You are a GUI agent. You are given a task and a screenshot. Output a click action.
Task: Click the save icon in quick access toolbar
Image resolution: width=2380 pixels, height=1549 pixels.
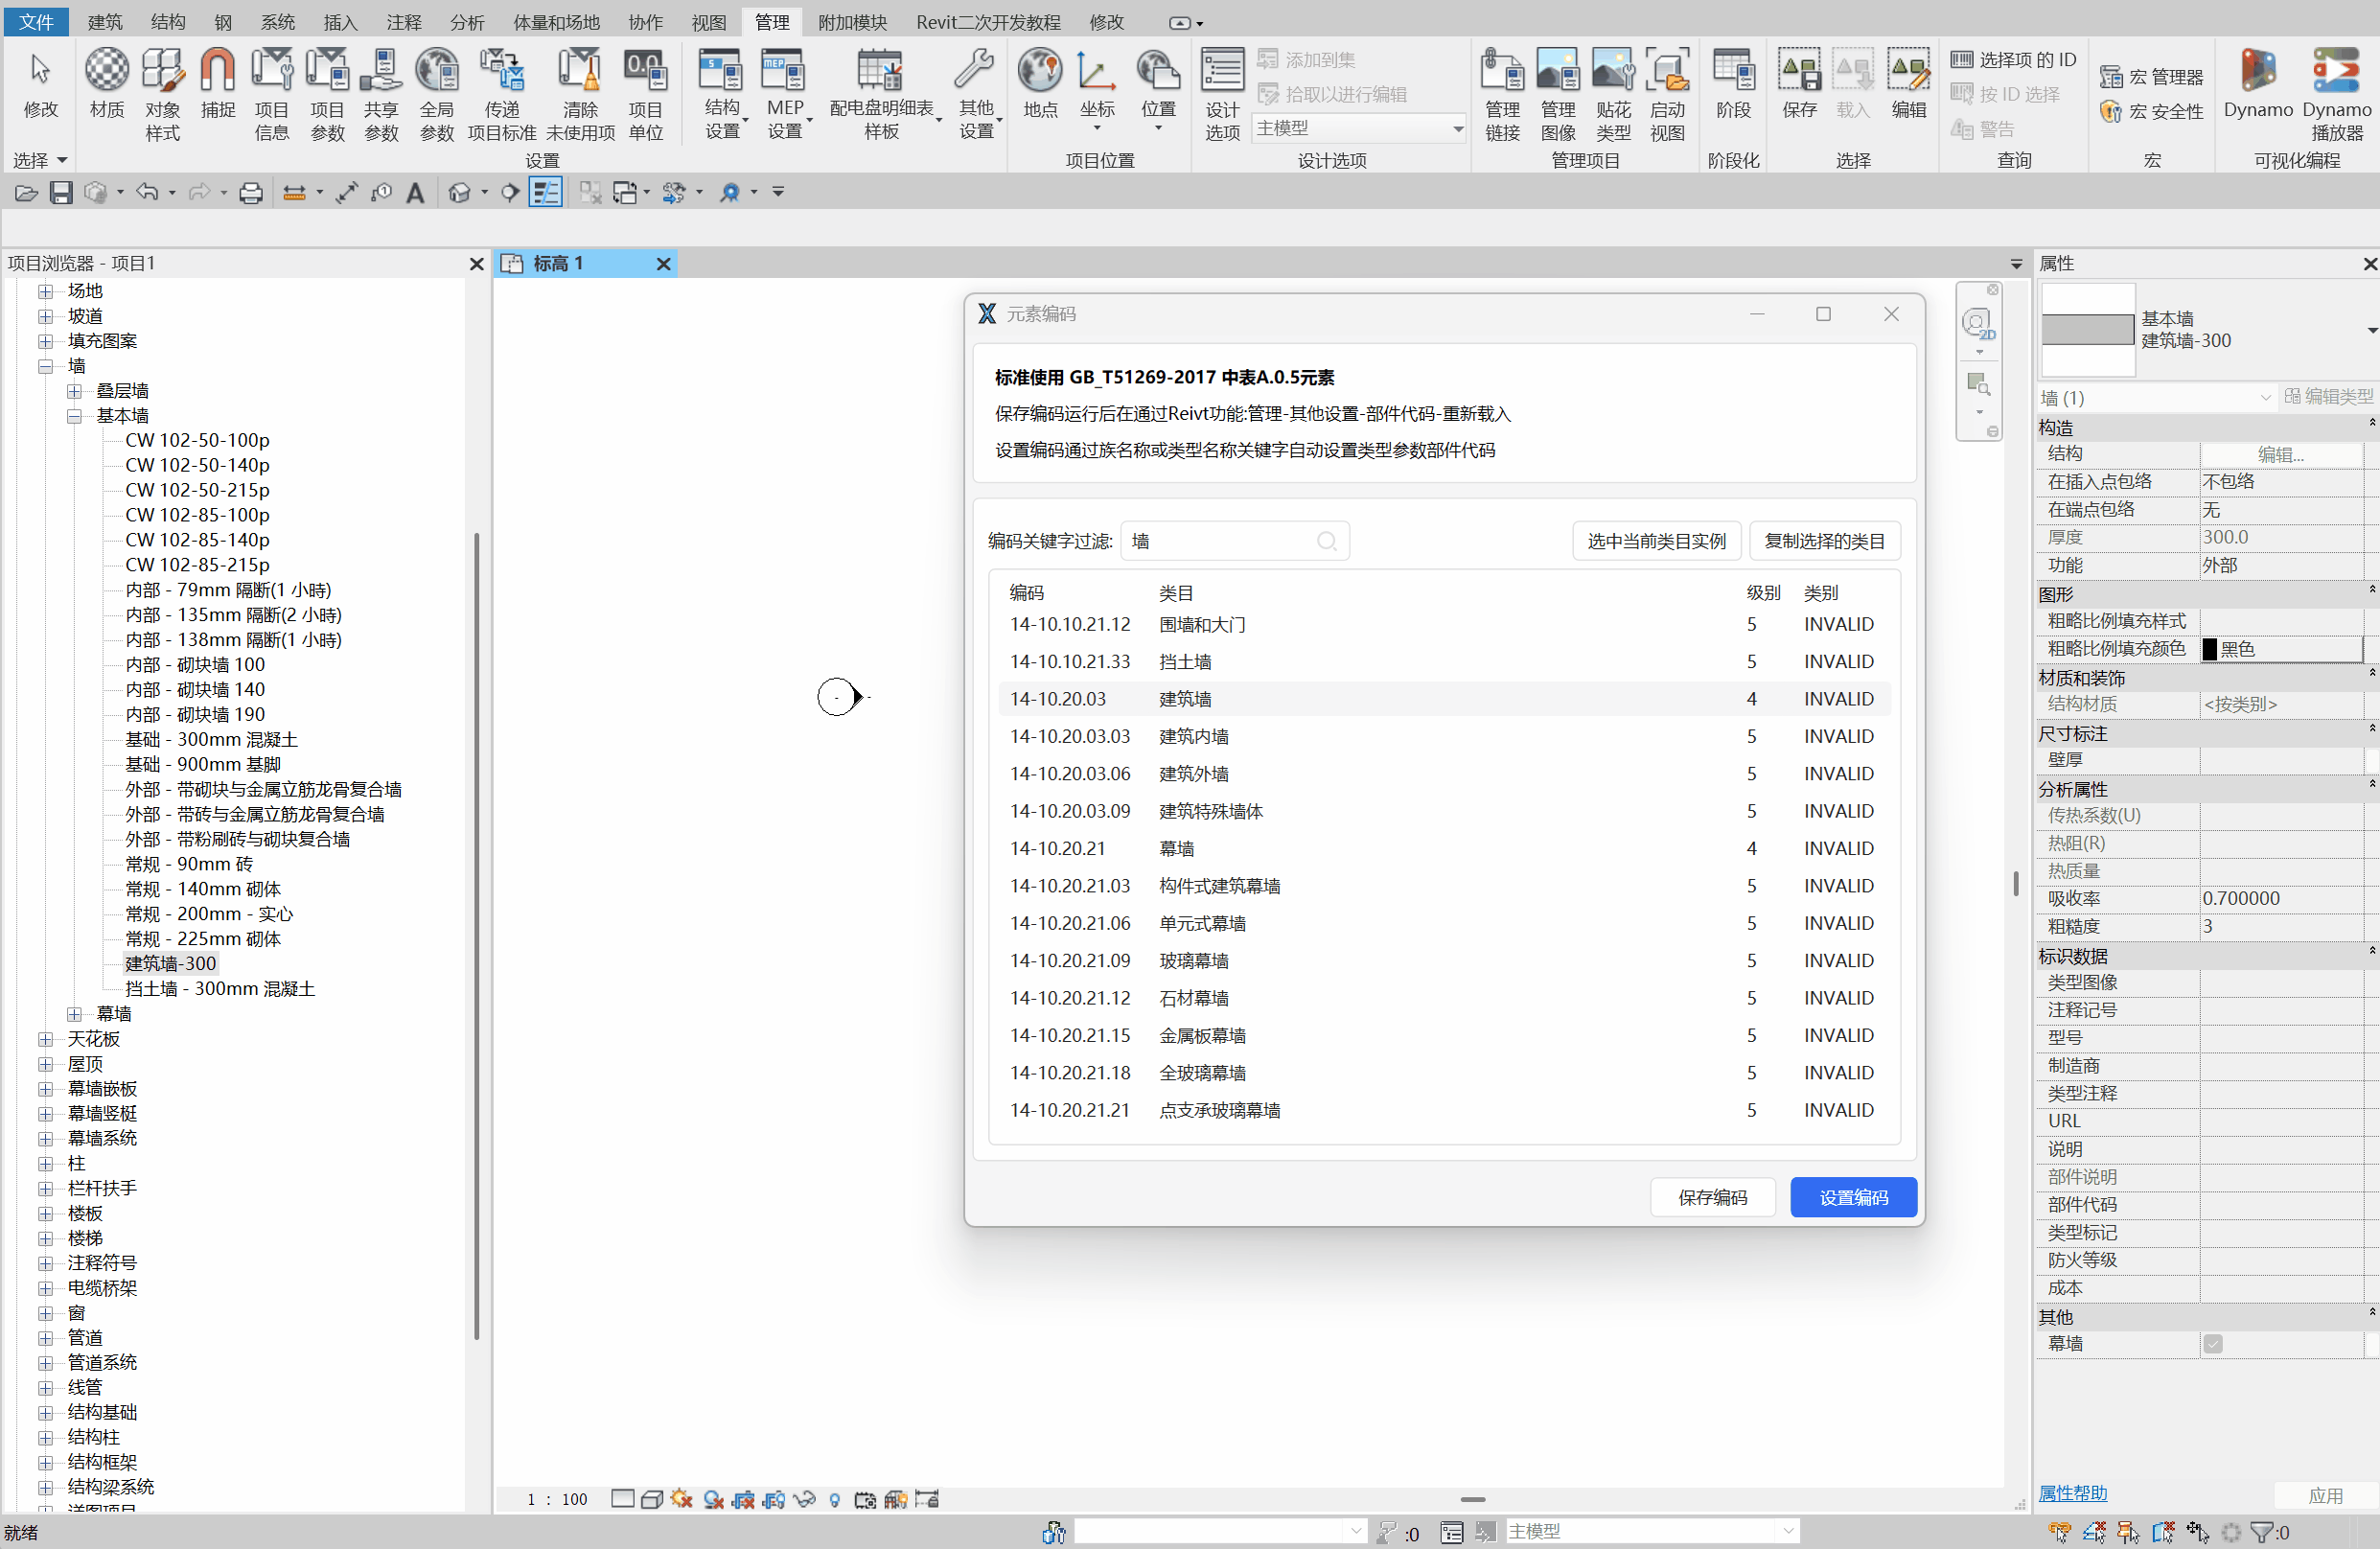click(x=61, y=192)
